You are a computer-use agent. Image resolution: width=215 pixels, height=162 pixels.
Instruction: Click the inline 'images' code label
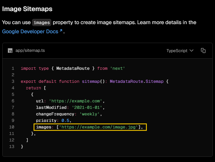[x=42, y=22]
